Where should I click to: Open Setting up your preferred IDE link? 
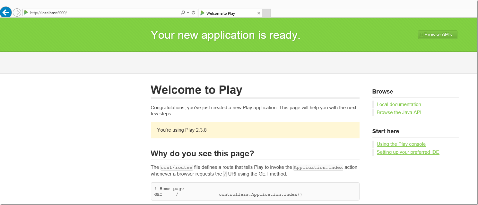(x=408, y=152)
